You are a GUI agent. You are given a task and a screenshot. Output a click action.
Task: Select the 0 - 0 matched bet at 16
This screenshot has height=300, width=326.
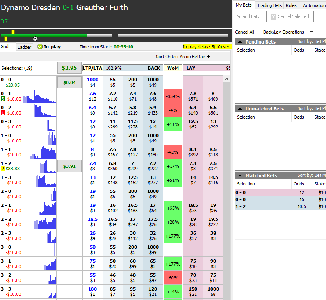coord(280,199)
